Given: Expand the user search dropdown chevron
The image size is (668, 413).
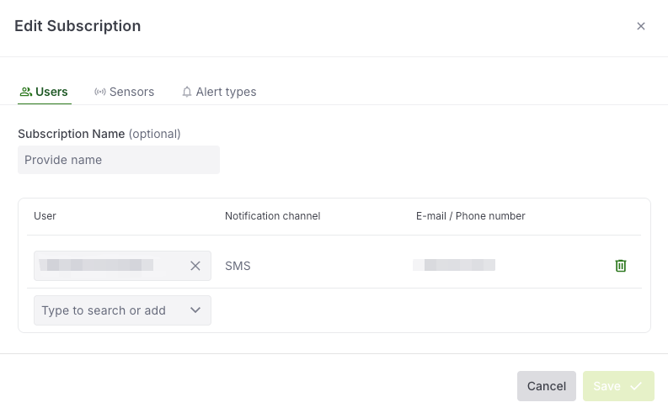Looking at the screenshot, I should (195, 310).
